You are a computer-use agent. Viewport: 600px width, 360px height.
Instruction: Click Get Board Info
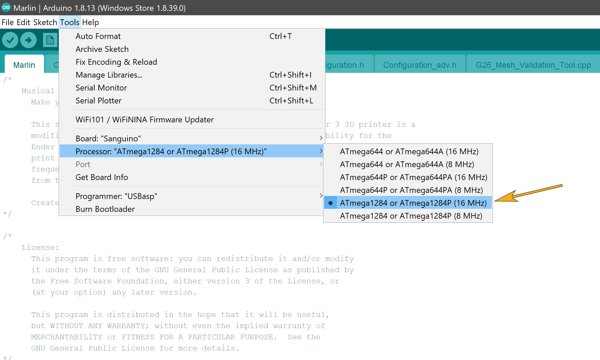tap(102, 177)
